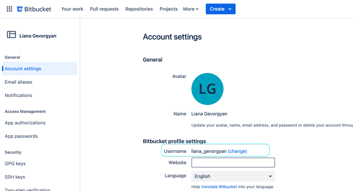Open Your work in top navigation
Viewport: 353px width, 191px height.
[72, 9]
